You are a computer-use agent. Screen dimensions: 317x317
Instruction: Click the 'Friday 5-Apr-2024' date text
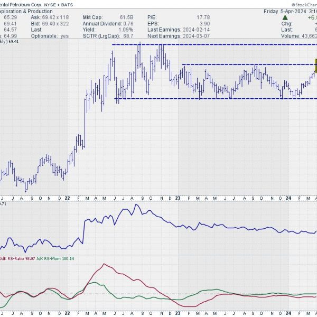click(285, 11)
